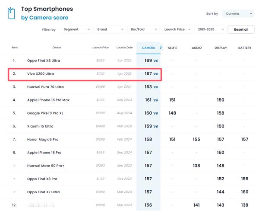
Task: Open the Bar/Fold filter dropdown
Action: 143,29
